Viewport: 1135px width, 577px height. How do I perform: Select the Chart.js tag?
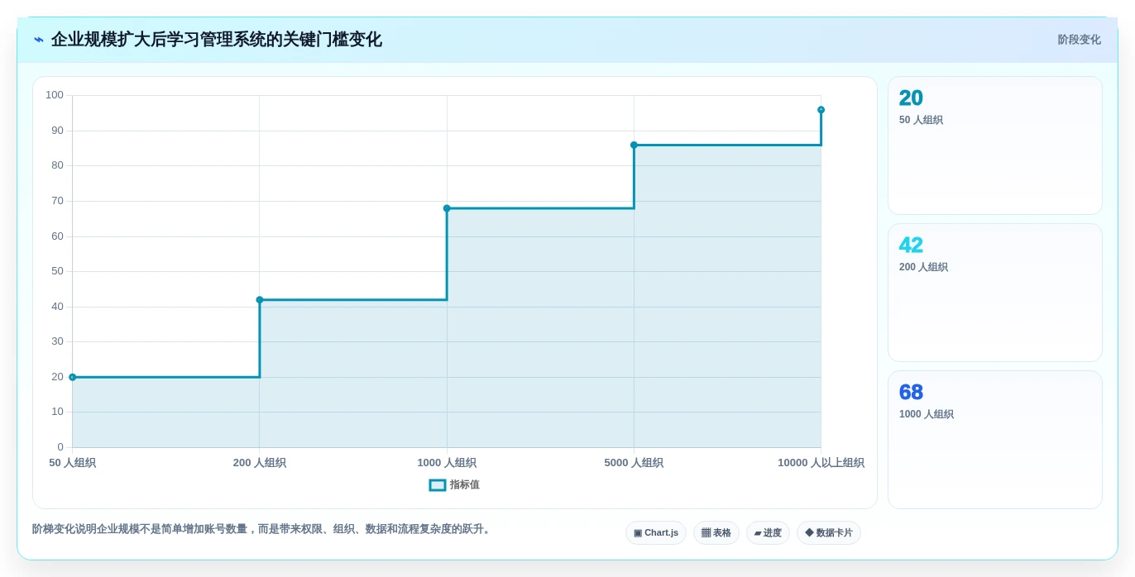click(x=656, y=533)
